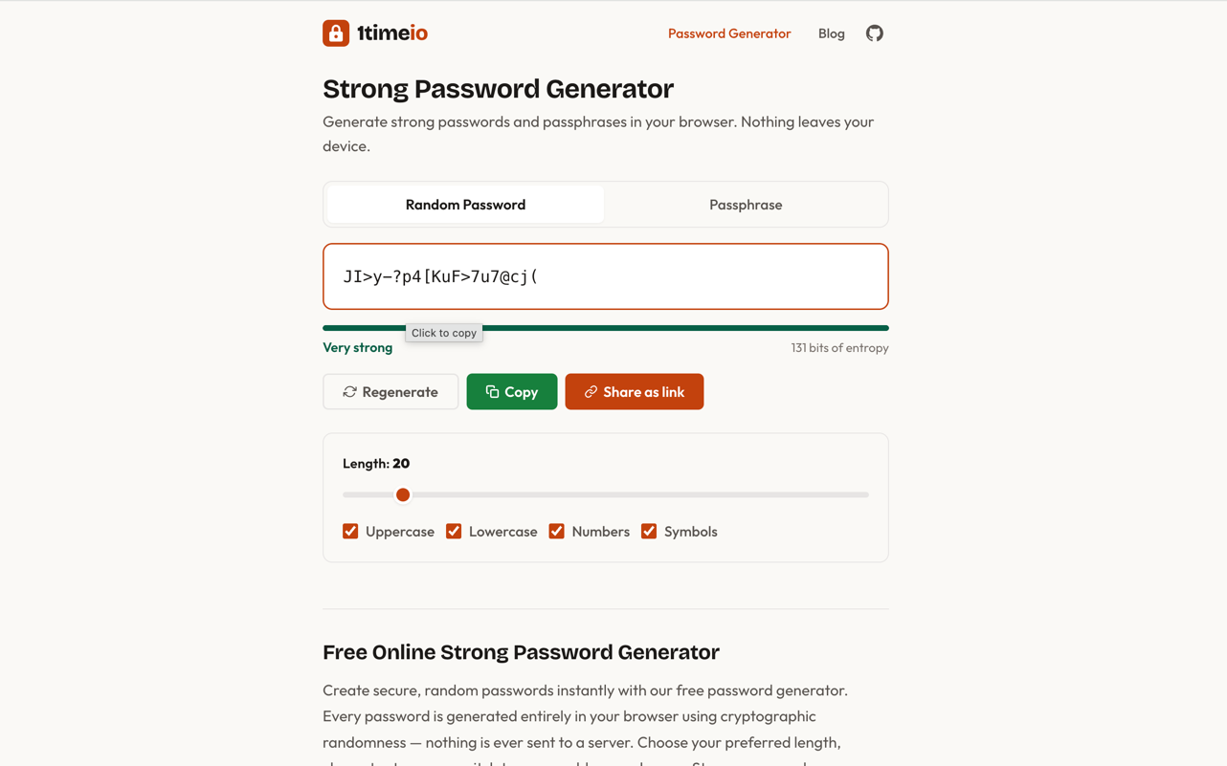
Task: Disable the Lowercase checkbox
Action: (454, 532)
